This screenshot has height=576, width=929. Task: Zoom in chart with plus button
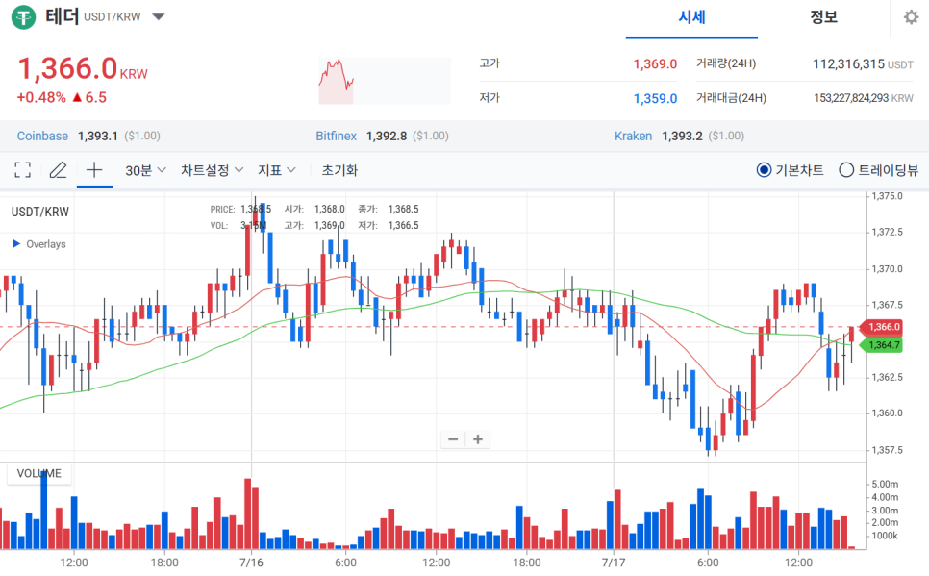477,439
